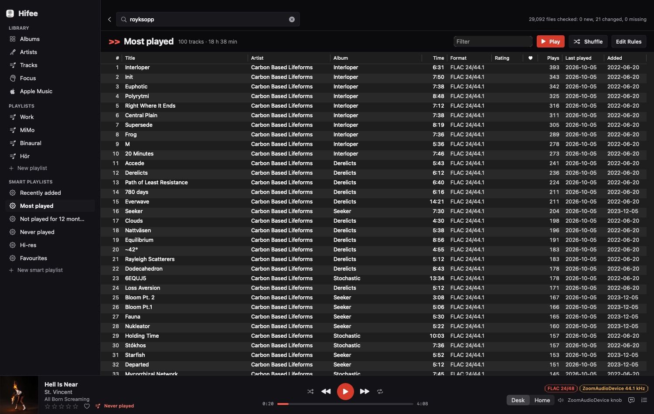Open the Apple Music section
The image size is (654, 414).
[36, 91]
